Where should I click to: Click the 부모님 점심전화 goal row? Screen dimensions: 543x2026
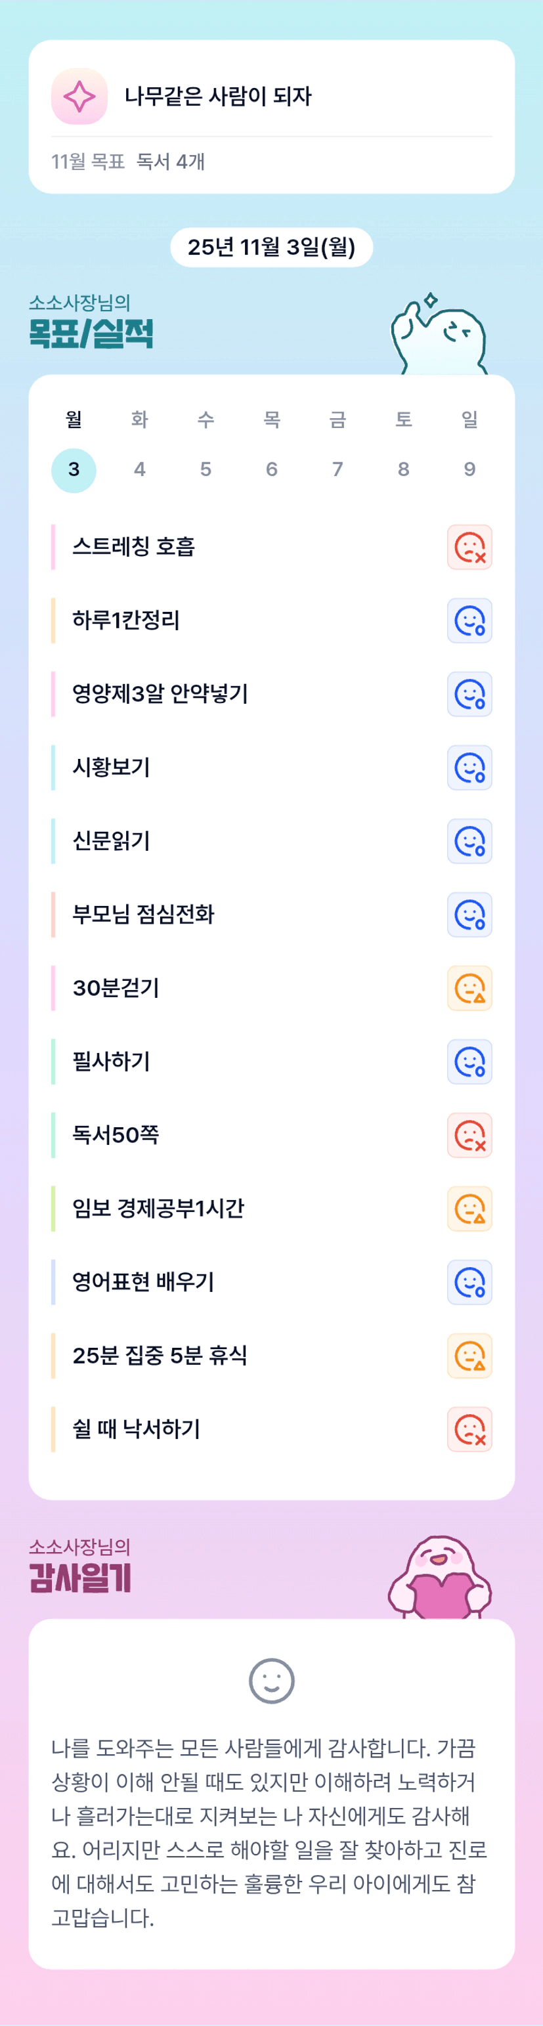[144, 915]
